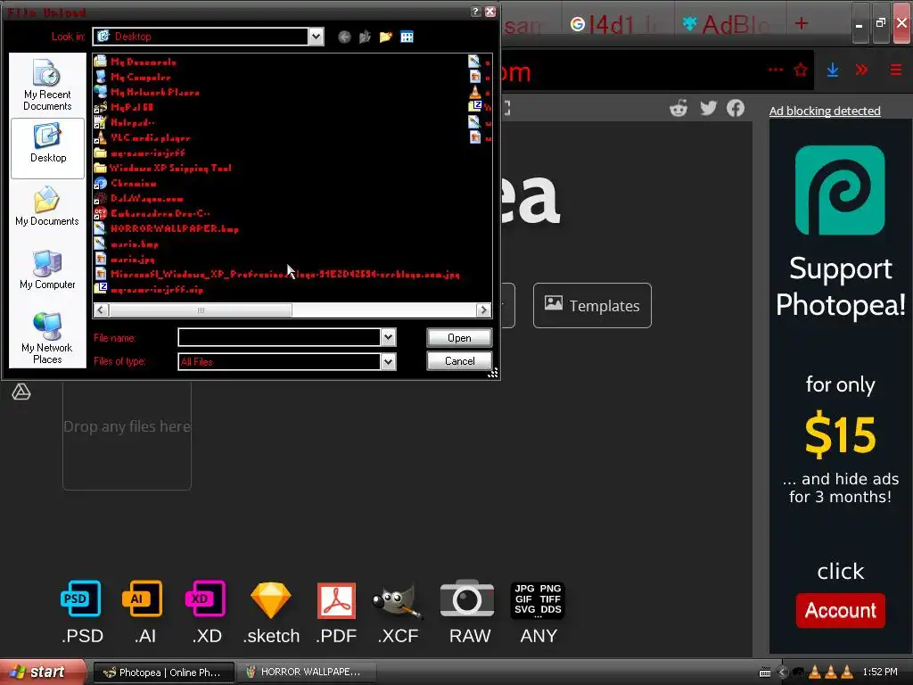Switch to Photopea taskbar window
Screen dimensions: 913x685
[164, 673]
